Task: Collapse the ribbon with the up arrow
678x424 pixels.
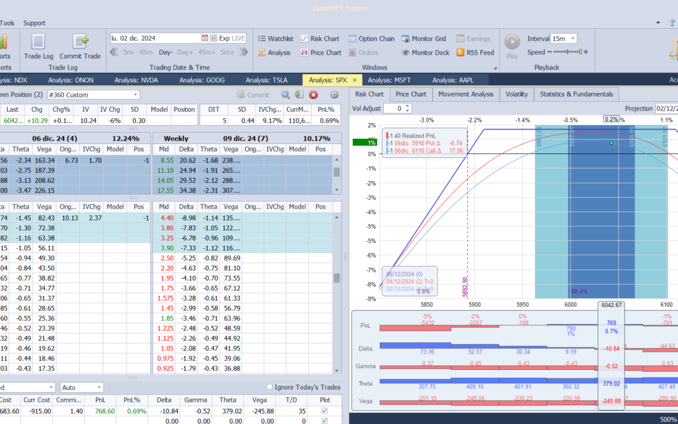Action: [x=658, y=23]
